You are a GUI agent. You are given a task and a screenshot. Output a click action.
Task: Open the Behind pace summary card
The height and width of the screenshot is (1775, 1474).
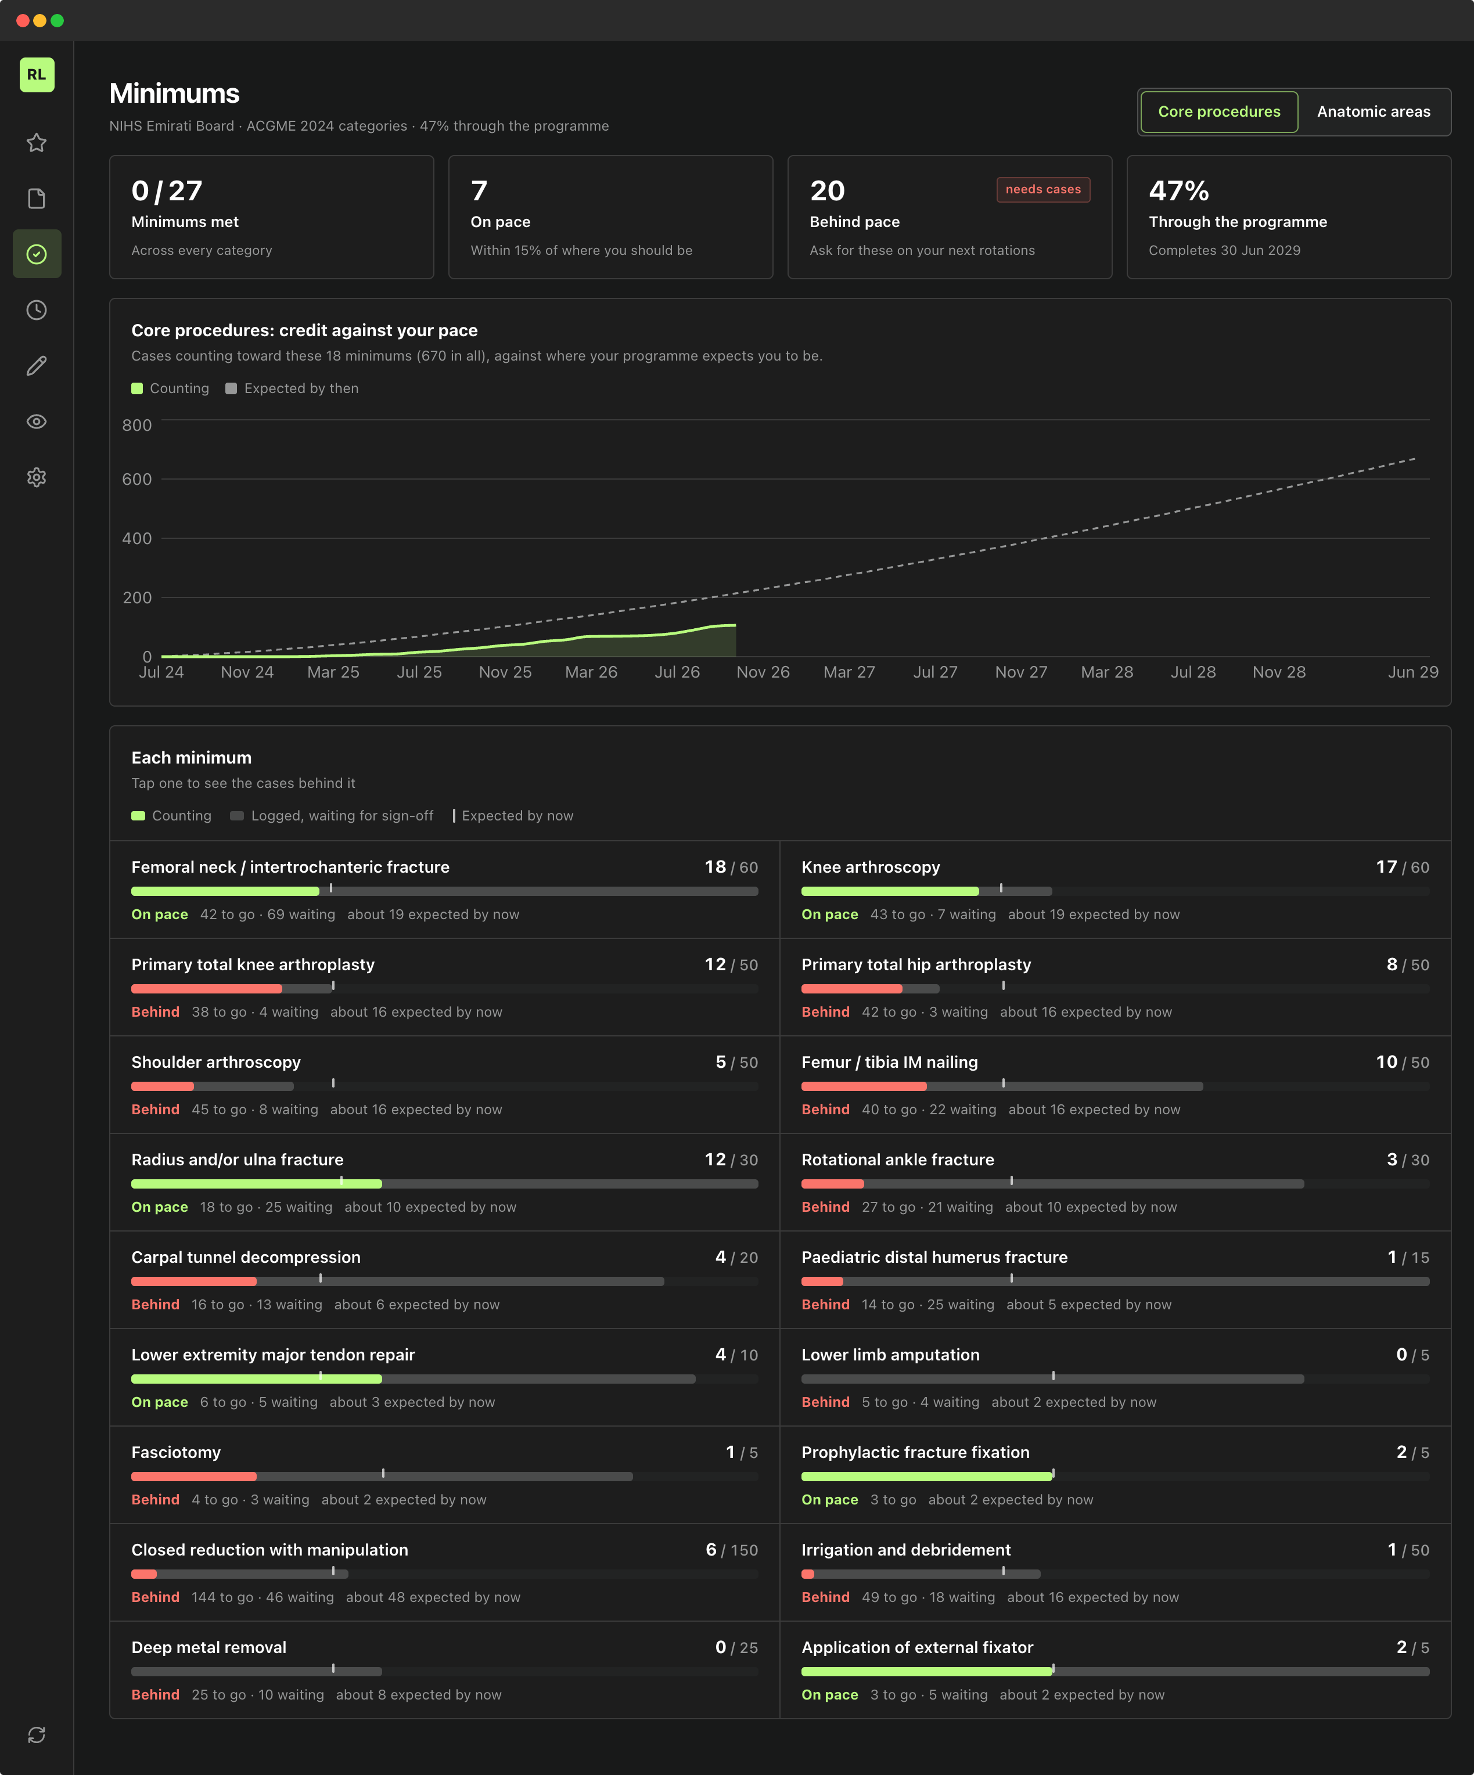pos(949,217)
